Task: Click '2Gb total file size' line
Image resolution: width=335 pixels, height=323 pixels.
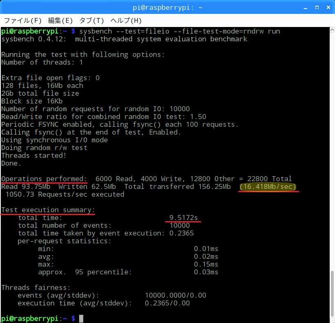Action: [x=40, y=94]
